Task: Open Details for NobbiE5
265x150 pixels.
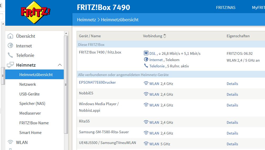Action: click(x=232, y=94)
